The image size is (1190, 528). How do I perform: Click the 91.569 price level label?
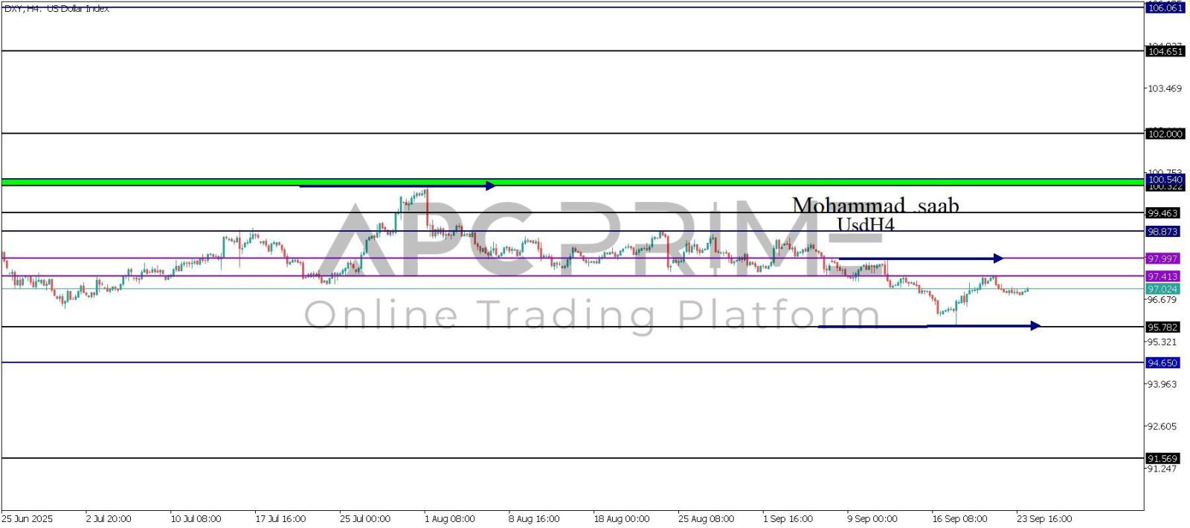pos(1162,458)
